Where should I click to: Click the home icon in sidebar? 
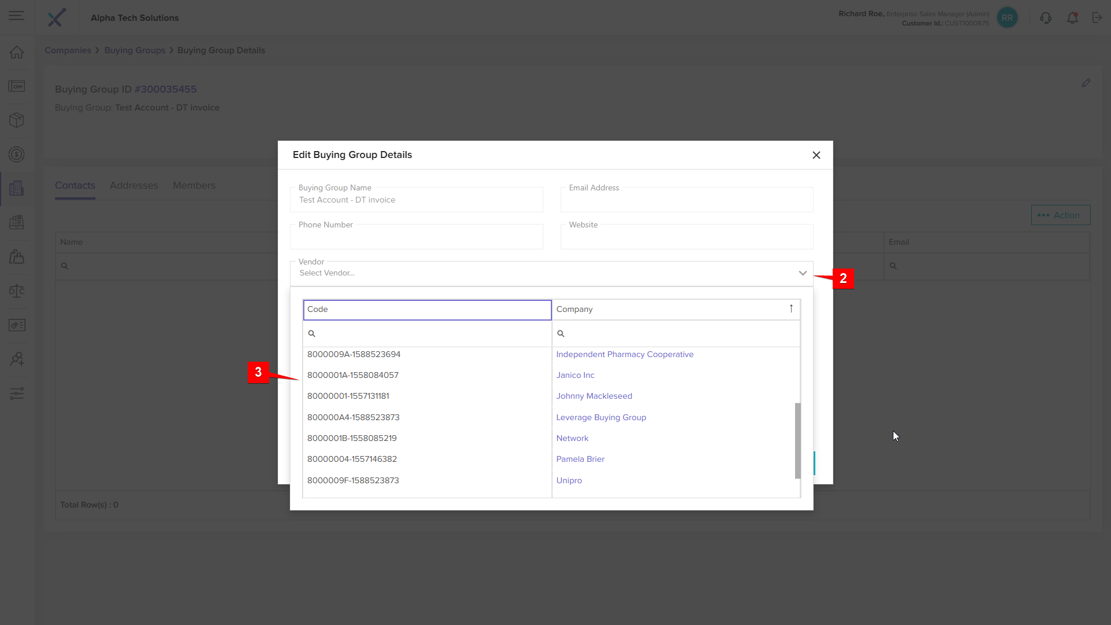pyautogui.click(x=17, y=52)
